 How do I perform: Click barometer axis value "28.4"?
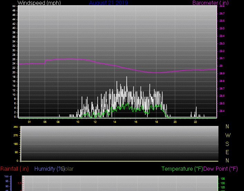[222, 111]
